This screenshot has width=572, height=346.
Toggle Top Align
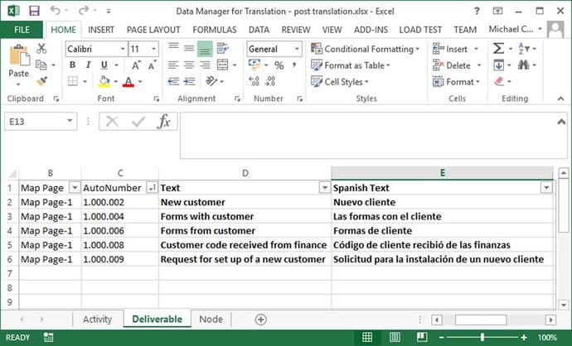click(x=173, y=48)
